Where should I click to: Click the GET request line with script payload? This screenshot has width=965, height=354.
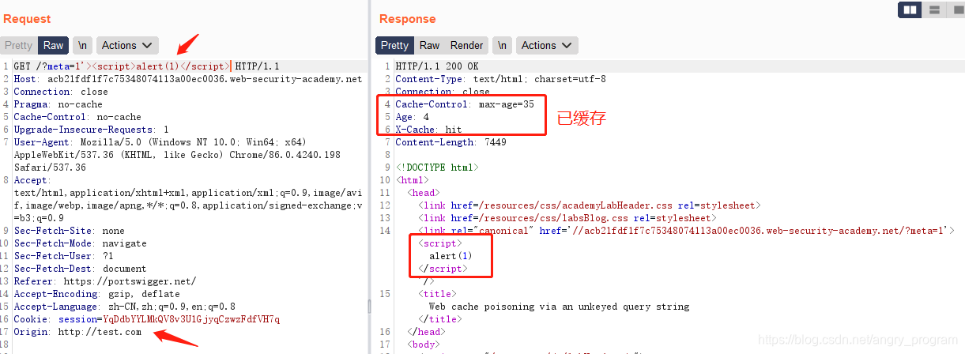pyautogui.click(x=146, y=66)
